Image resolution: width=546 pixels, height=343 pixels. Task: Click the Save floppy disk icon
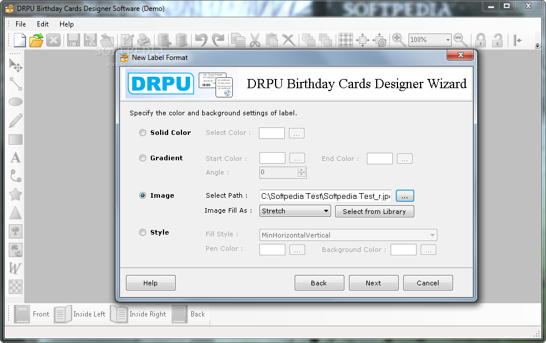pos(73,40)
